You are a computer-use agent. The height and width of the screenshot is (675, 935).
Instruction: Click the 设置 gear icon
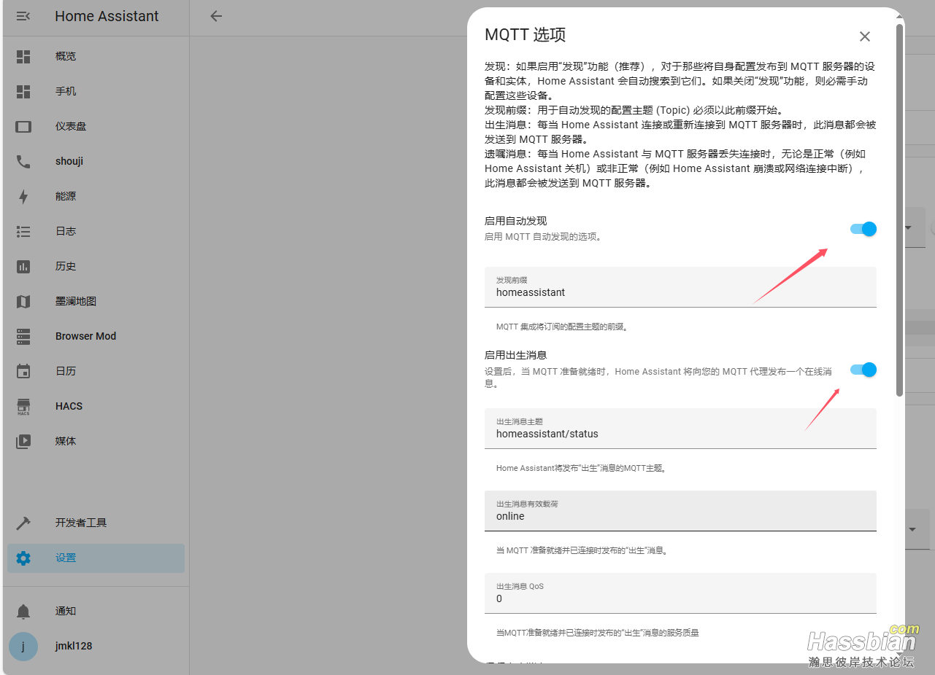coord(23,558)
